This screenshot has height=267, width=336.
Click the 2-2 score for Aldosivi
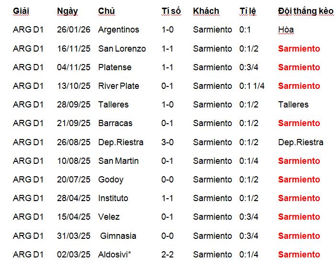point(168,255)
